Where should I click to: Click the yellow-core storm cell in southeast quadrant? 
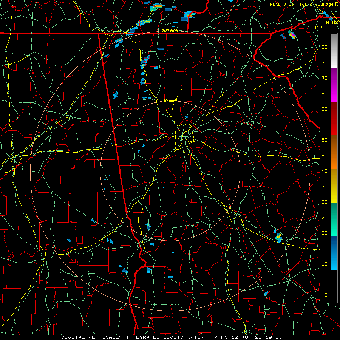(278, 238)
